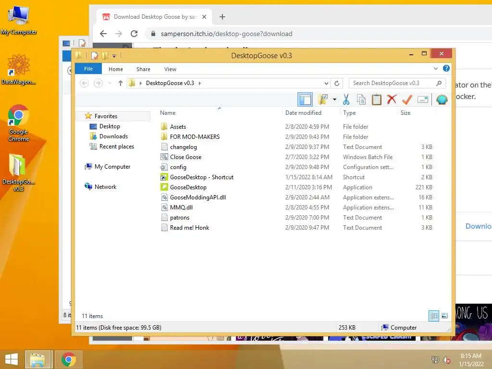Select the GooseDesktop application row
This screenshot has height=369, width=492.
pyautogui.click(x=297, y=187)
